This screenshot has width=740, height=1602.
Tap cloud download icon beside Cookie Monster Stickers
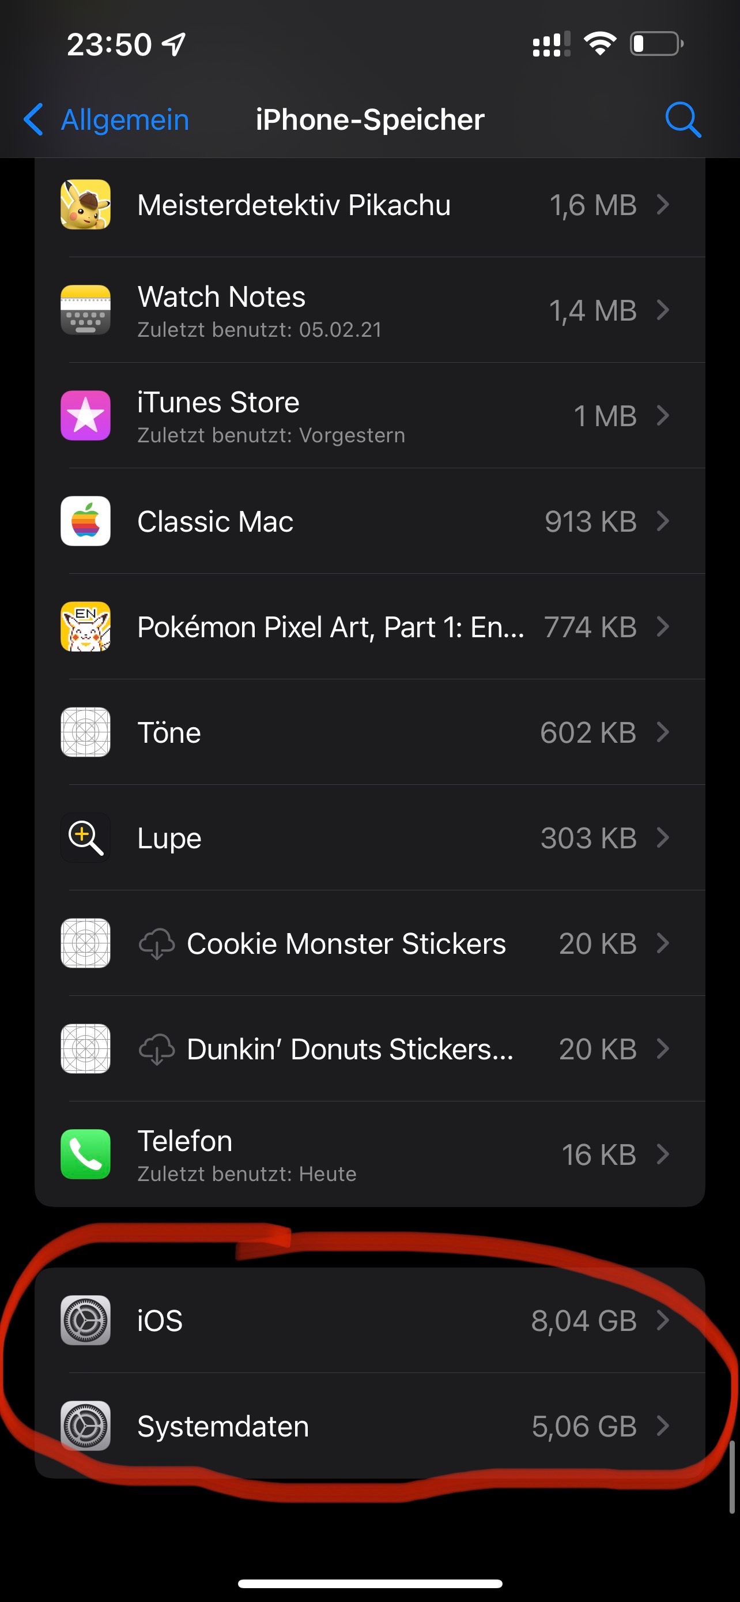click(x=157, y=943)
